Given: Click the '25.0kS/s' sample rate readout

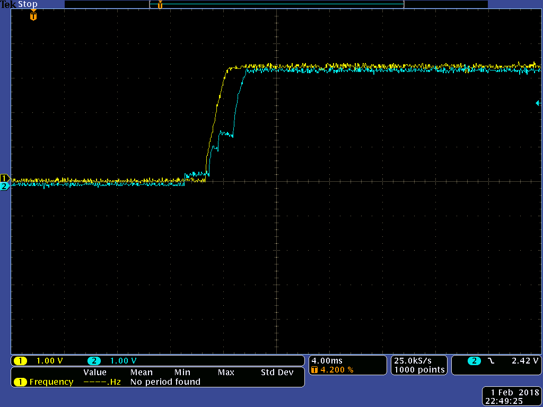Looking at the screenshot, I should click(413, 360).
